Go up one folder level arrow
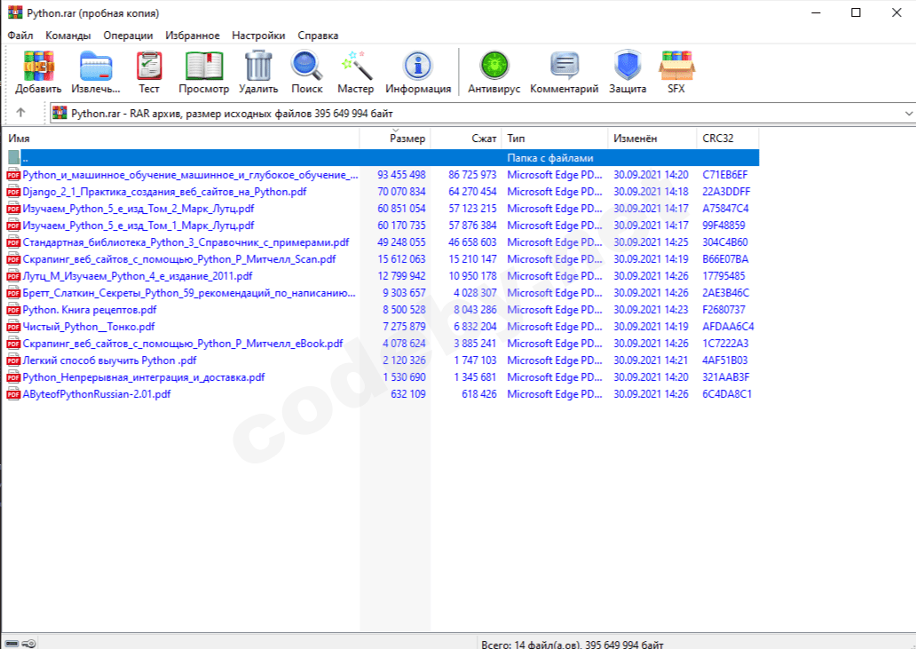The image size is (916, 649). click(x=20, y=114)
